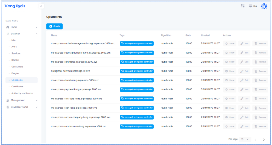The height and width of the screenshot is (145, 272).
Task: Collapse the sidebar with the arrow button
Action: pyautogui.click(x=41, y=6)
